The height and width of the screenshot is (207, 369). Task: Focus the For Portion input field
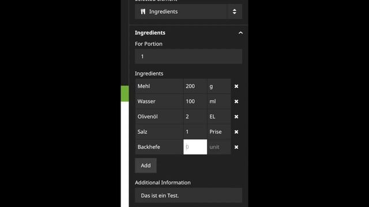pyautogui.click(x=189, y=56)
